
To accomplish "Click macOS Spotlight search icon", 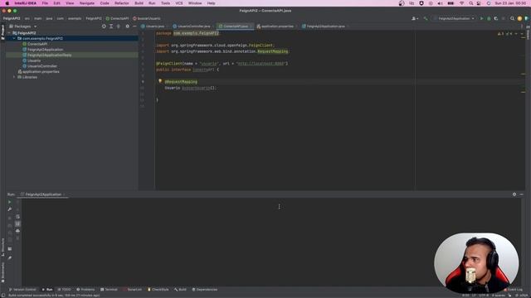I will 470,3.
